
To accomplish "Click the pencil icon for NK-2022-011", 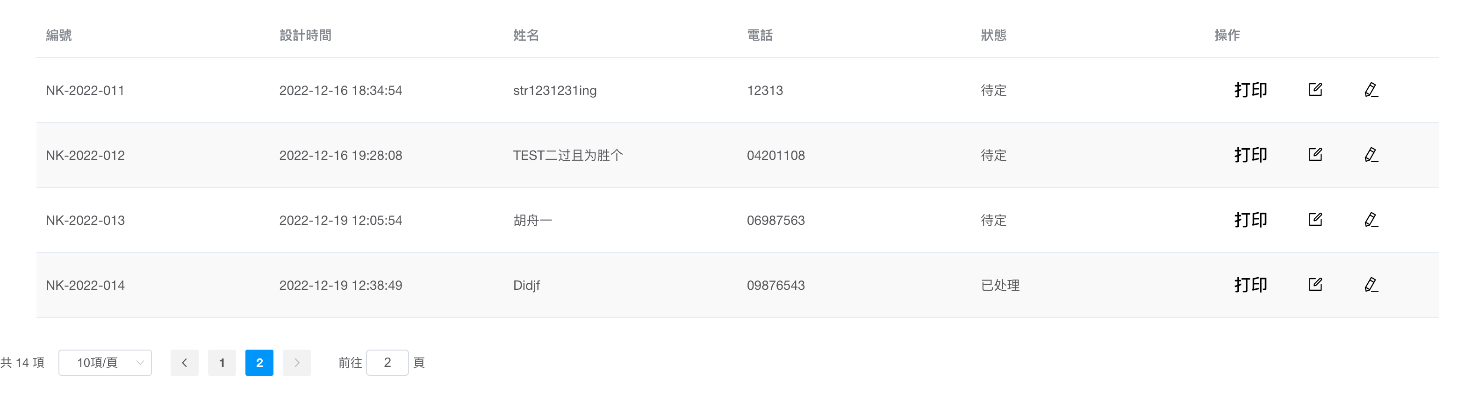I will tap(1371, 90).
